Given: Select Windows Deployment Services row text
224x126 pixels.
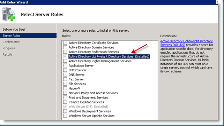Looking at the screenshot, I should 90,111.
